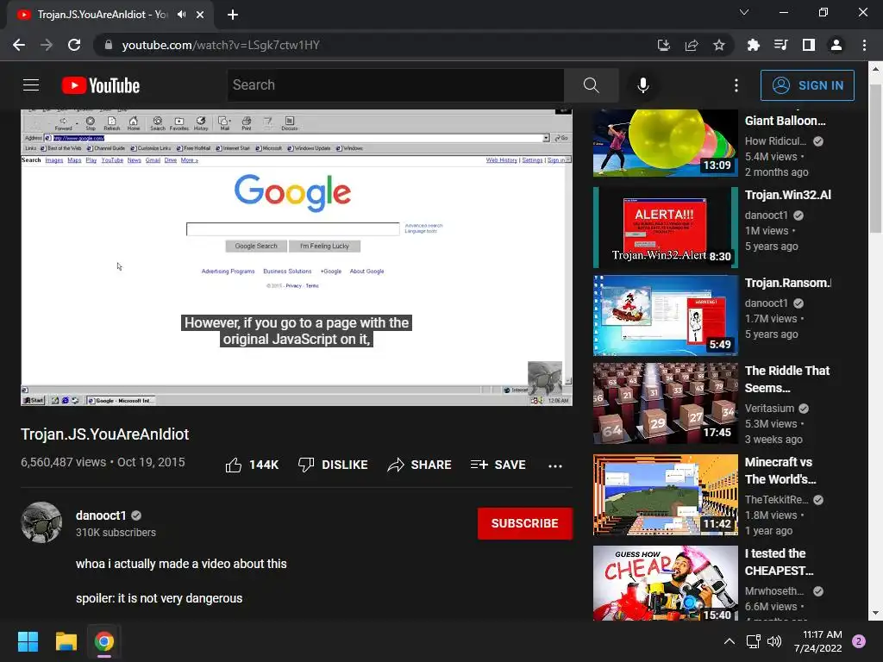Screen dimensions: 883x662
Task: Close the Trojan.JS.YouAreAnIdiot tab
Action: point(200,15)
